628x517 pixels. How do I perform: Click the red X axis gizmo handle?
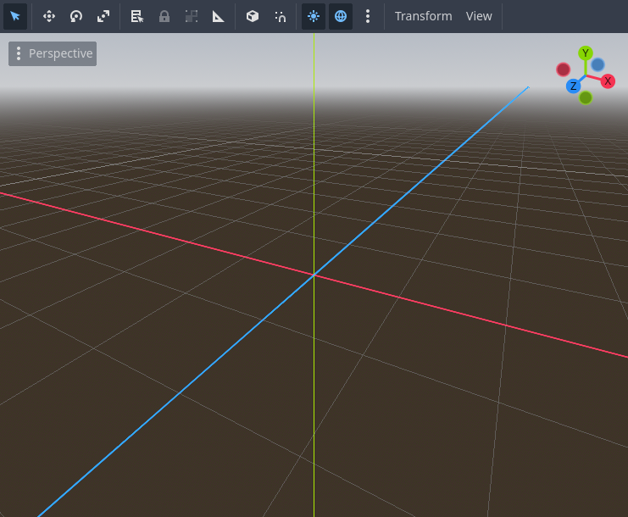(608, 81)
